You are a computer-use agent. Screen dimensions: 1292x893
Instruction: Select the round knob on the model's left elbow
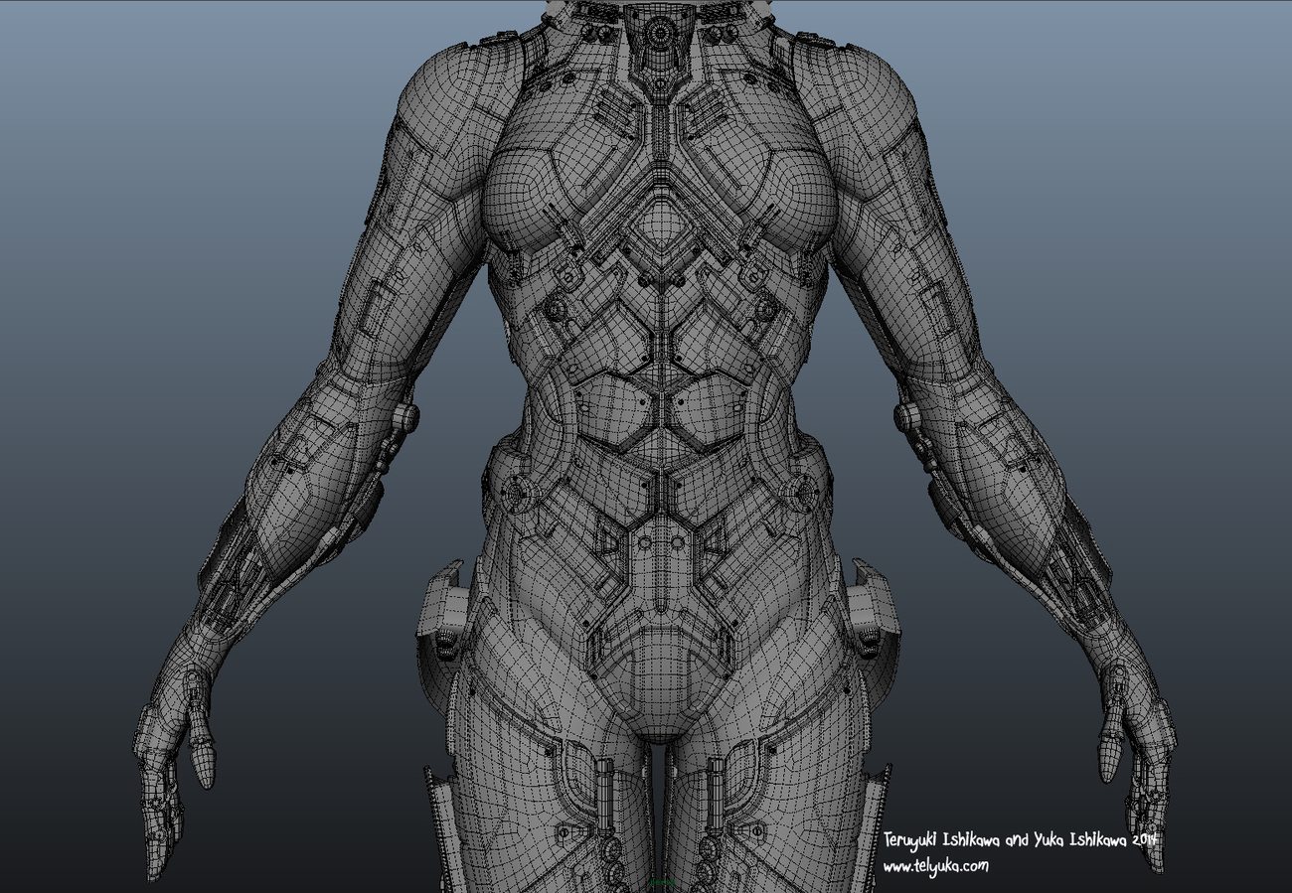(905, 416)
